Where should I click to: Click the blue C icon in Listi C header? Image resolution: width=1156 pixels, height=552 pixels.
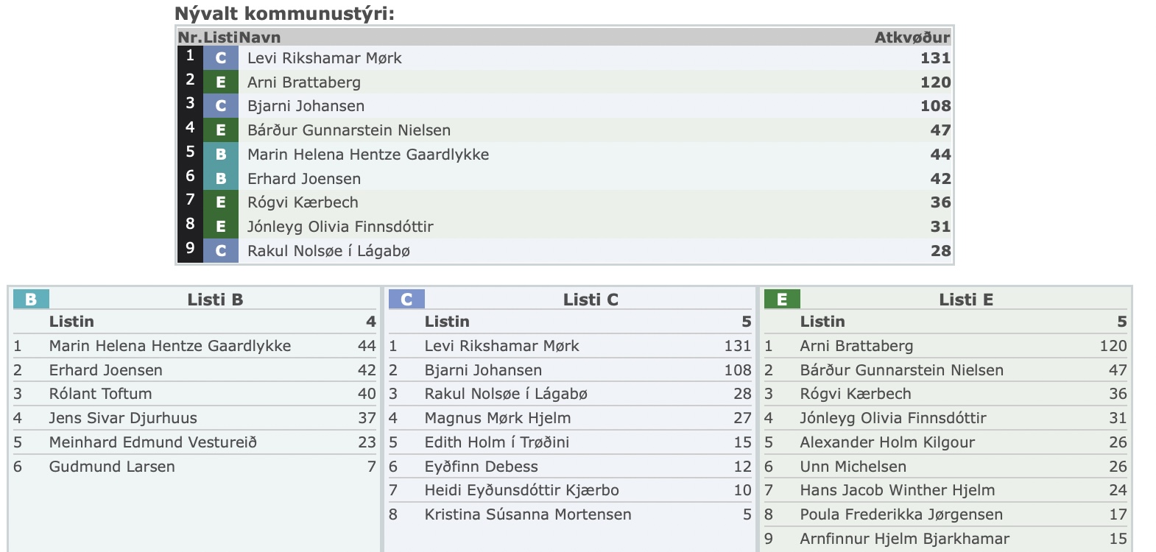tap(406, 299)
